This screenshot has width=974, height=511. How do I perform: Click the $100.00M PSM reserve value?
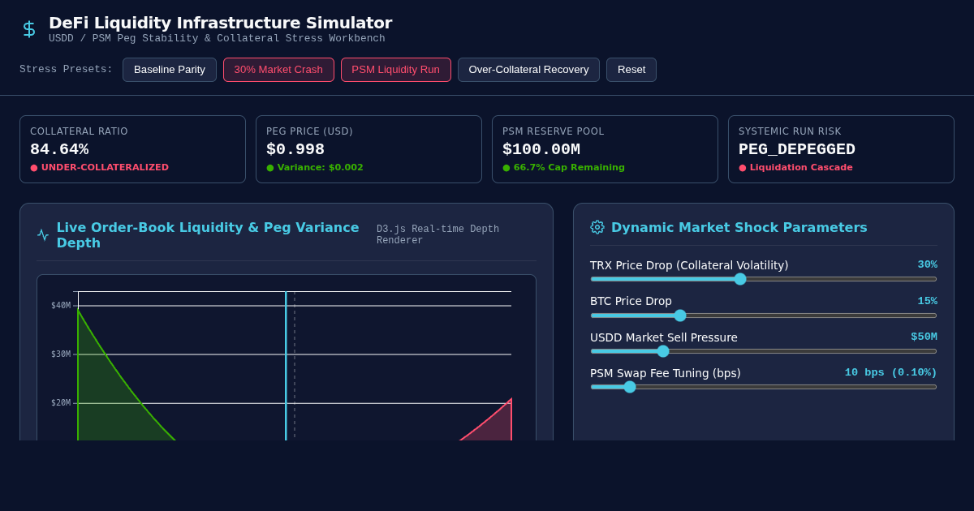pyautogui.click(x=541, y=149)
